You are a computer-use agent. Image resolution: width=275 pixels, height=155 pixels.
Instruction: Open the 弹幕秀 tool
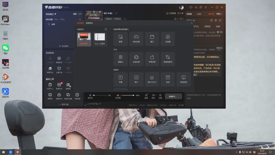click(50, 96)
